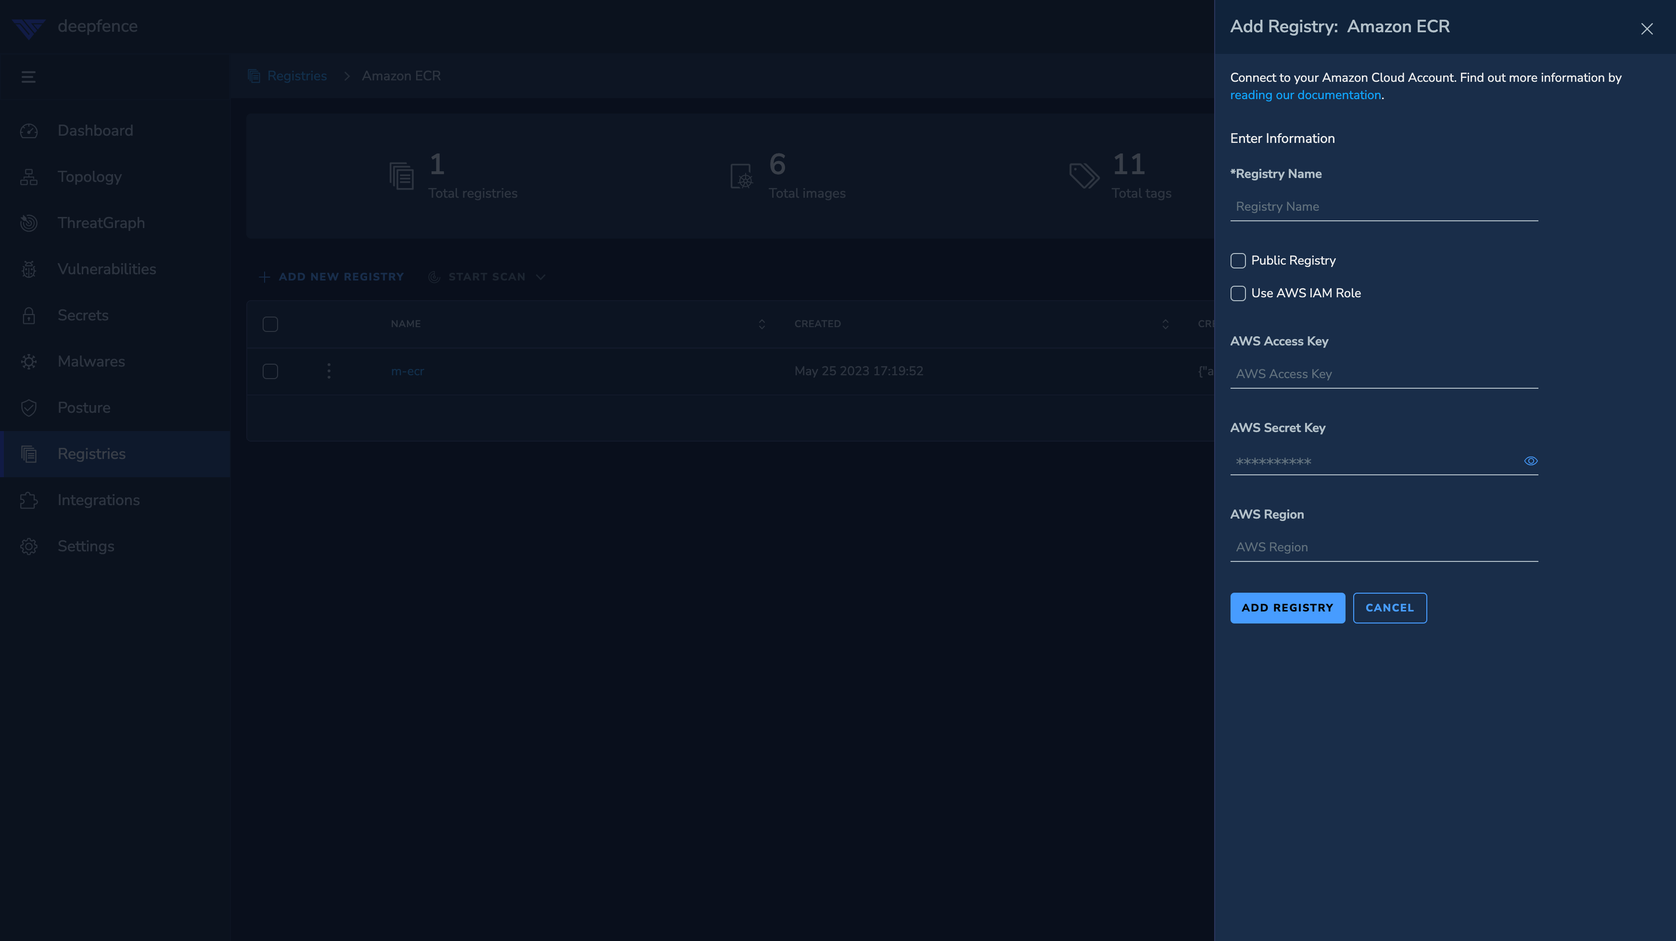Enable the Use AWS IAM Role checkbox

pos(1238,293)
